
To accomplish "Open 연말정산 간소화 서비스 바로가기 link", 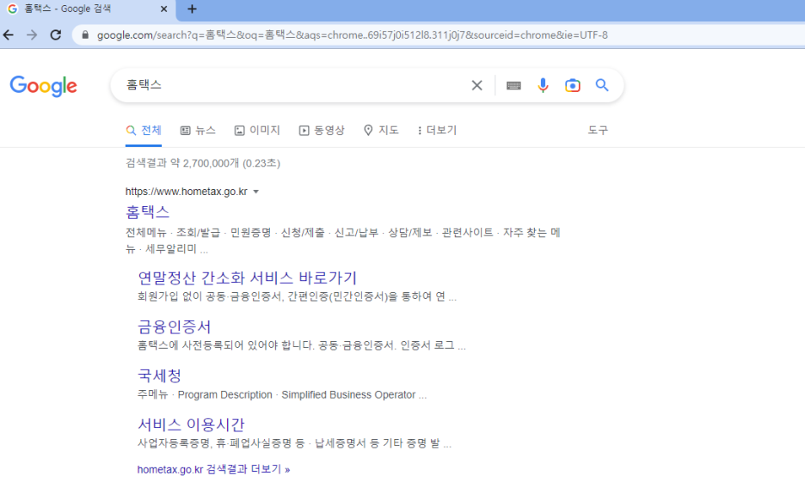I will click(247, 278).
